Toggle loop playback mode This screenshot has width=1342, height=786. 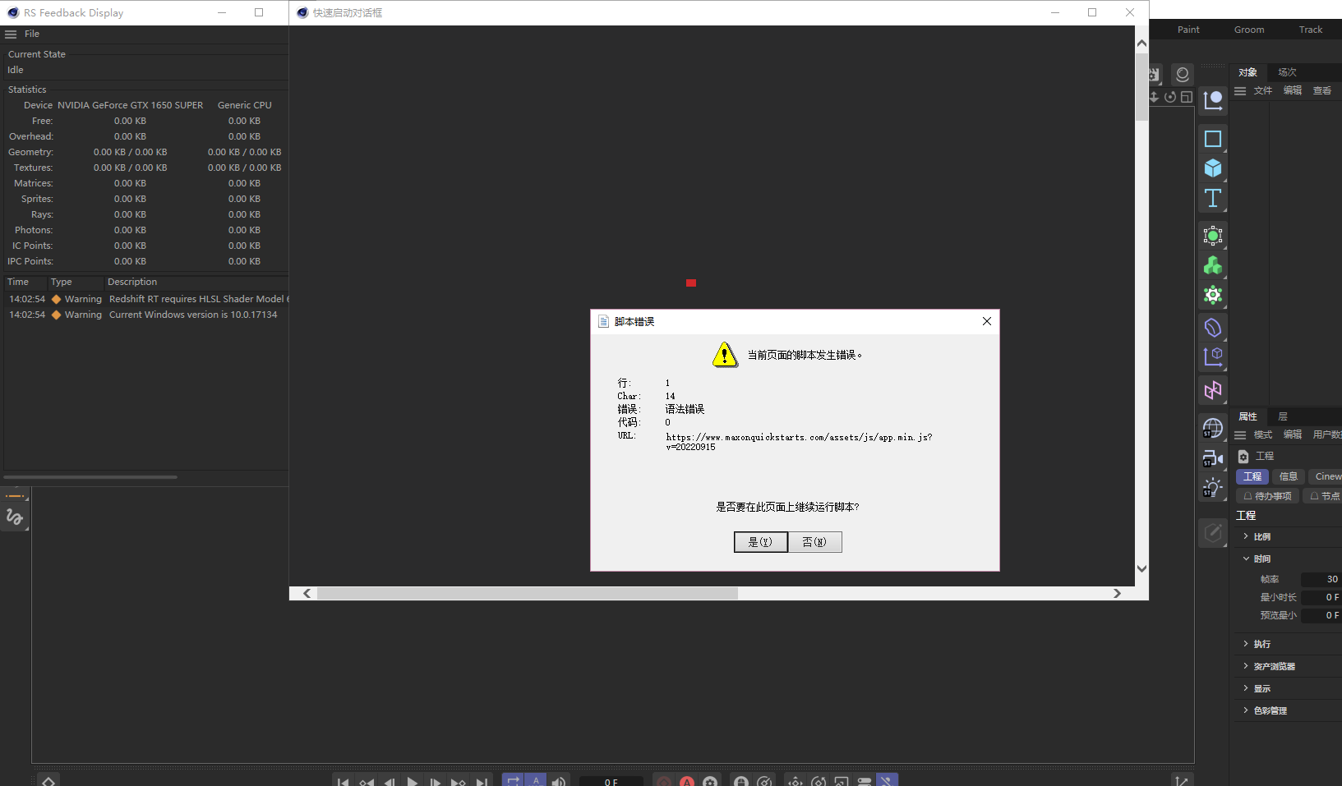coord(513,780)
